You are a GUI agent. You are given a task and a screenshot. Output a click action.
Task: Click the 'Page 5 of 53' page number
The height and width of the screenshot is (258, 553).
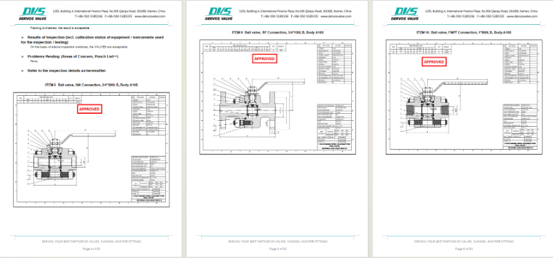278,249
